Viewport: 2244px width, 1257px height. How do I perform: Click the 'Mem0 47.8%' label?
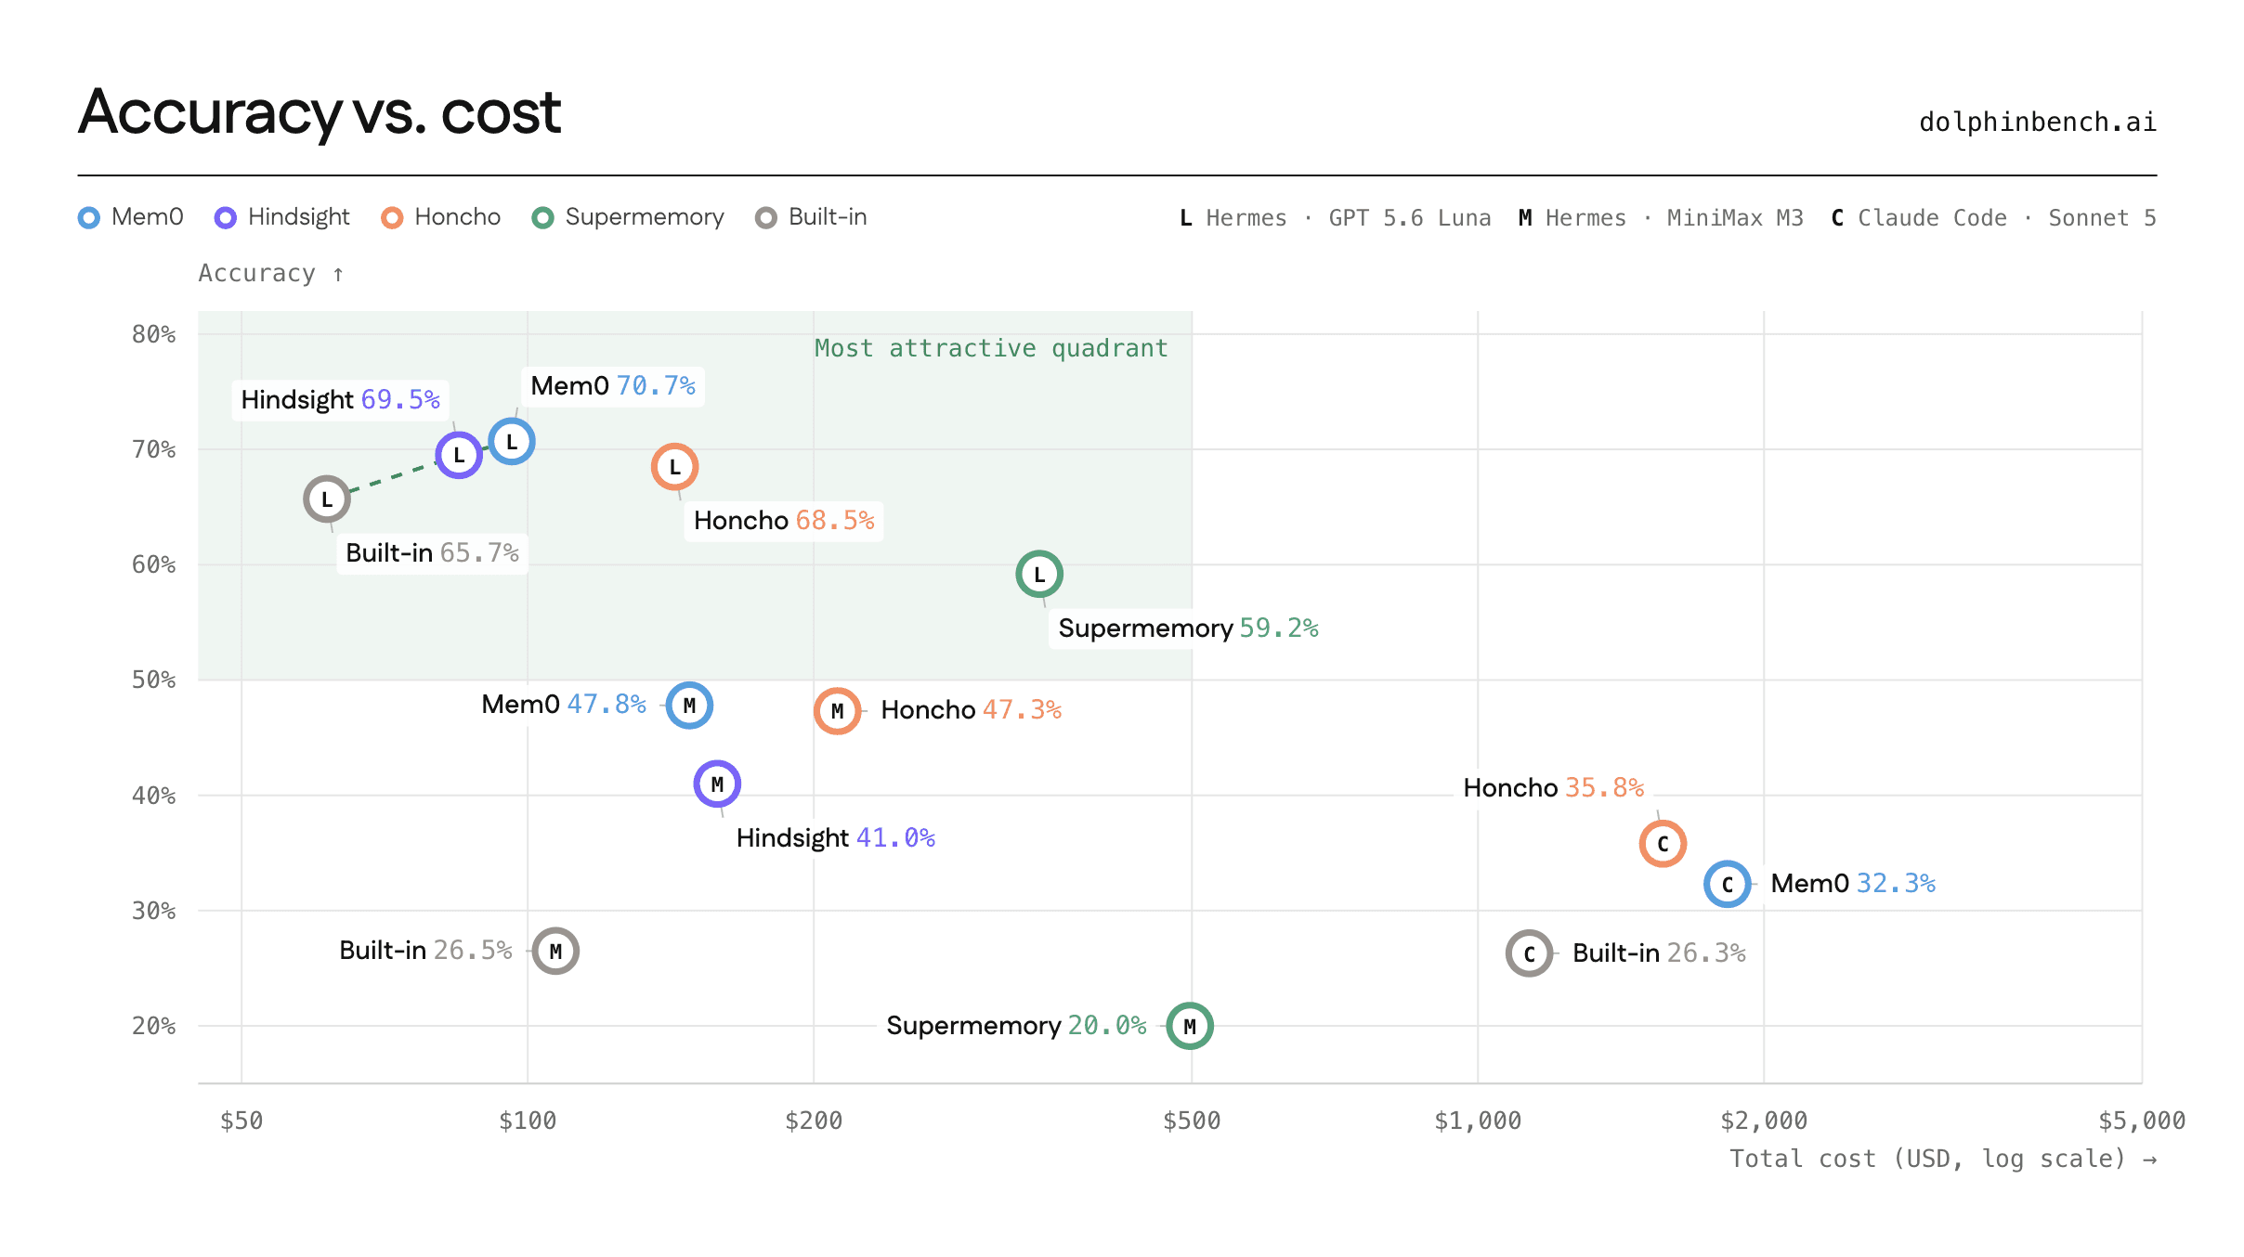(564, 705)
